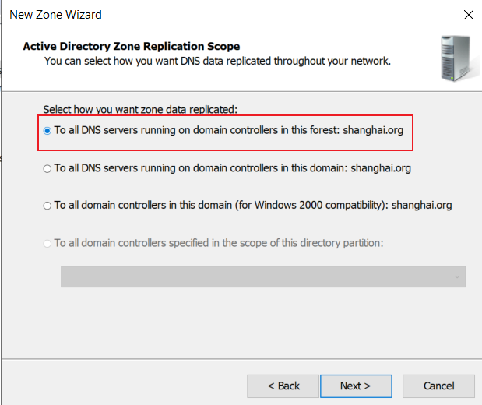Click the server tower icon in header
The height and width of the screenshot is (405, 482).
coord(459,58)
